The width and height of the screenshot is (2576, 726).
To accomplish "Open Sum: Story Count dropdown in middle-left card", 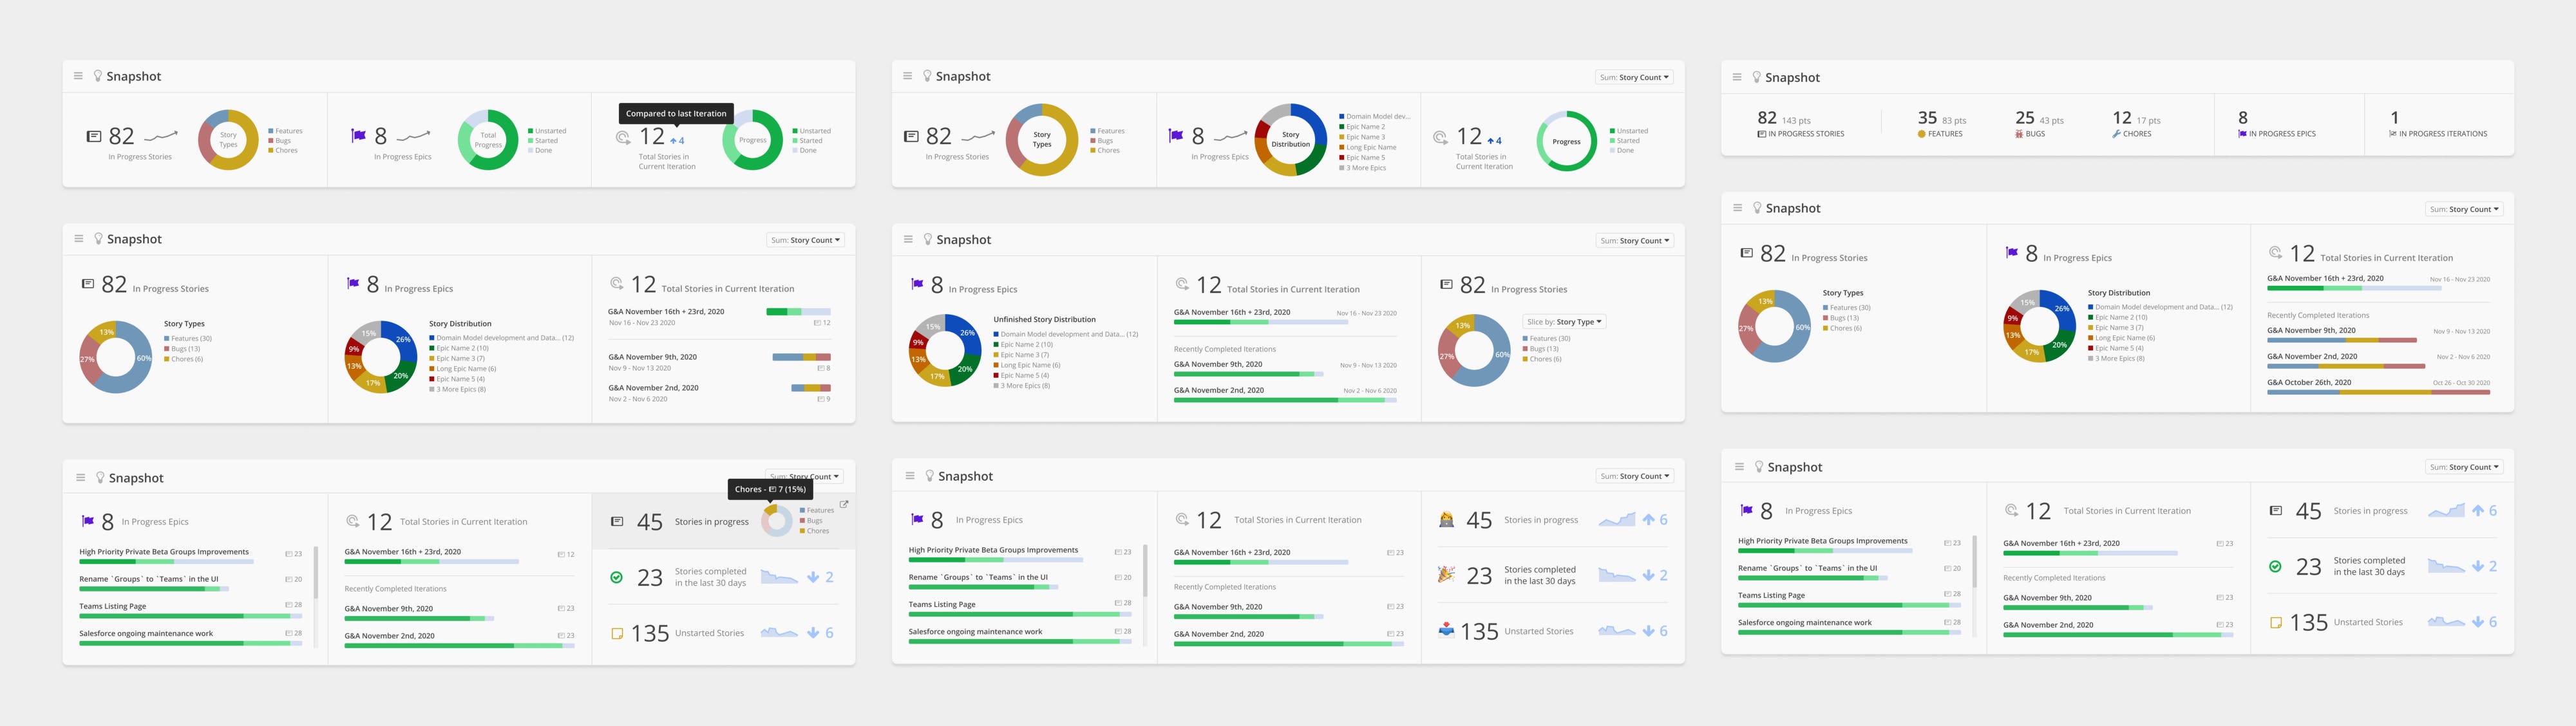I will pyautogui.click(x=805, y=240).
